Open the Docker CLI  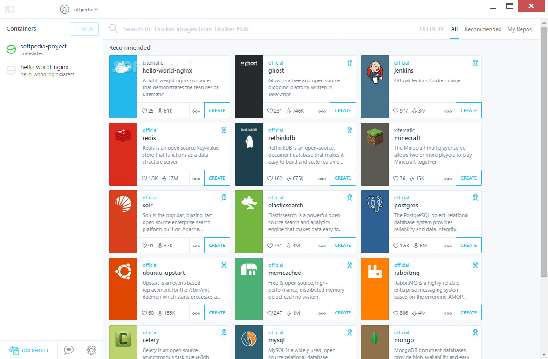tap(29, 350)
